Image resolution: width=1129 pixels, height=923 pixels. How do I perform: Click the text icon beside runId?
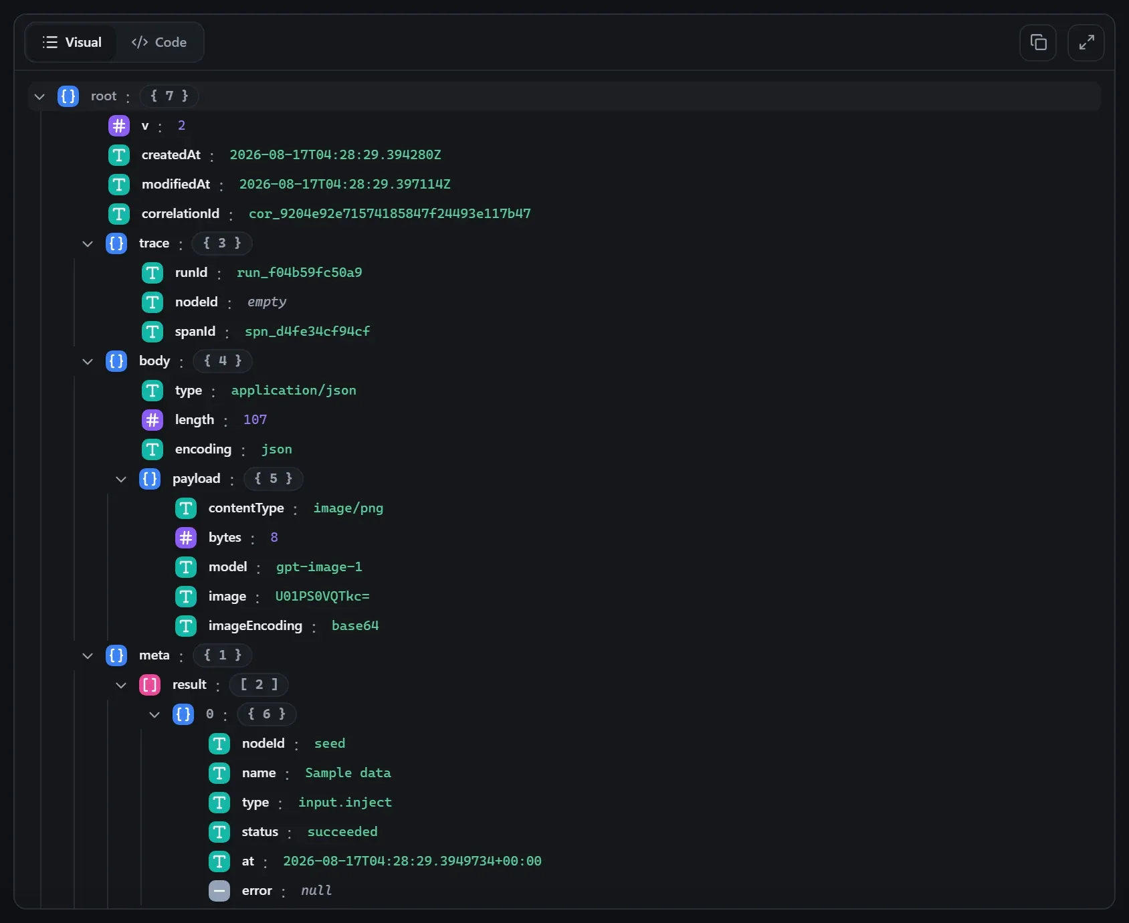click(x=152, y=273)
